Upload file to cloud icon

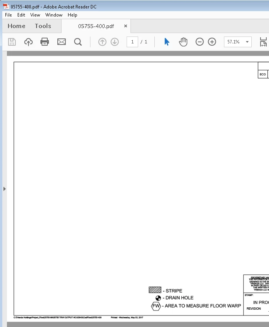click(28, 42)
